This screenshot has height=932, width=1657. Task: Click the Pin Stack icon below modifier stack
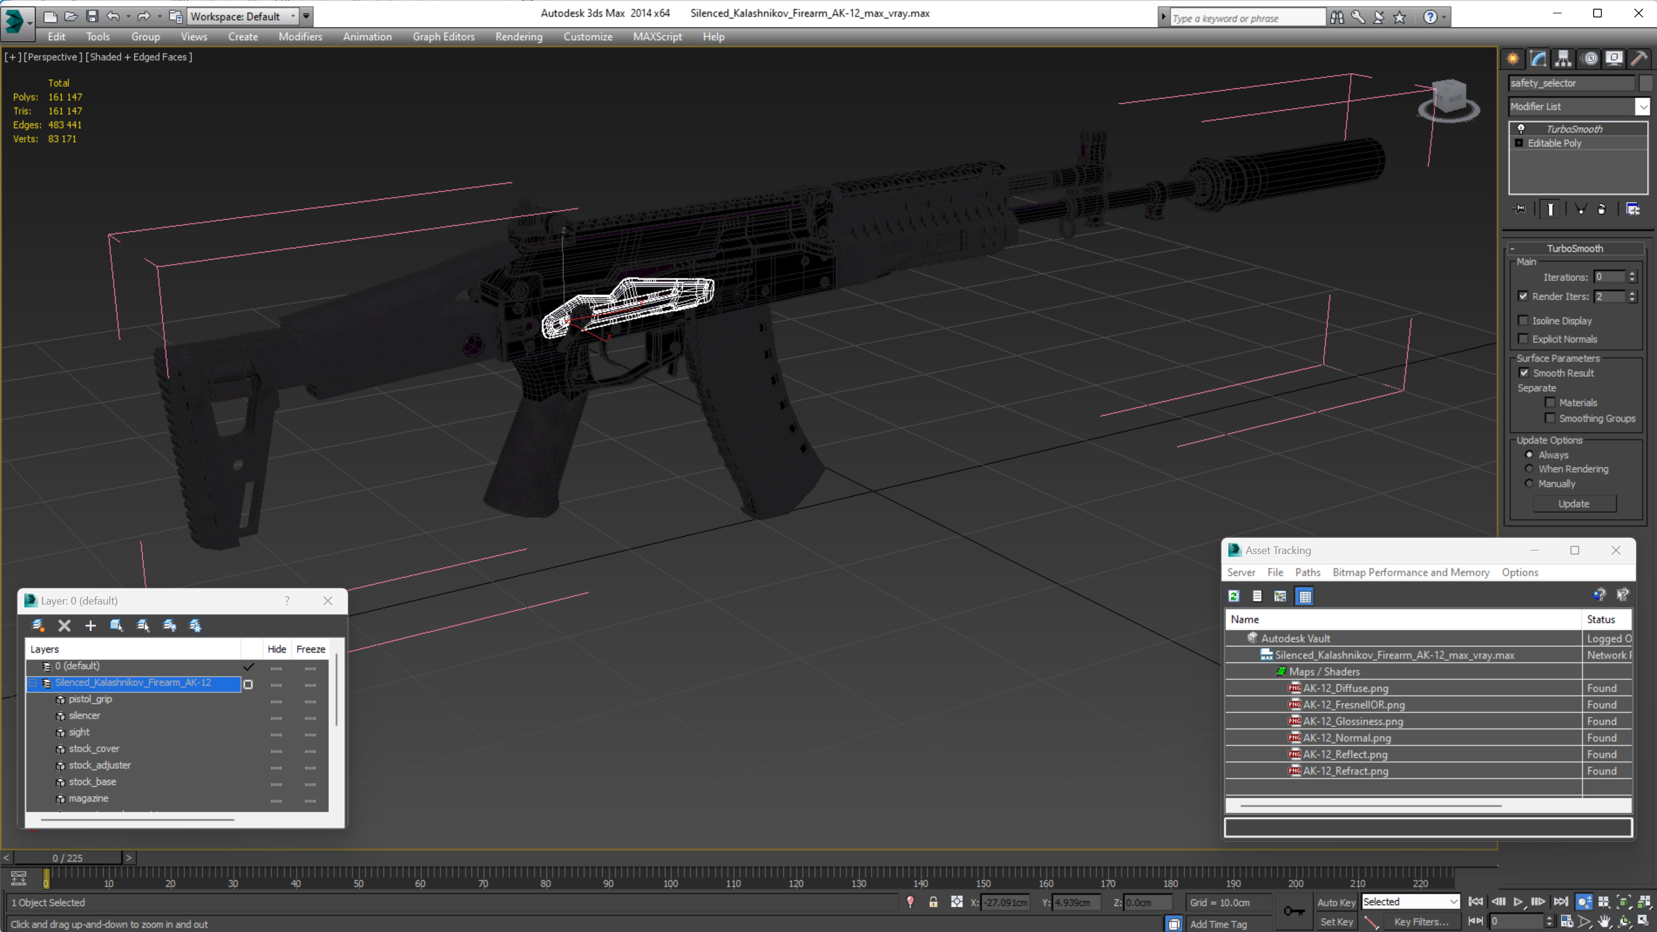1519,209
